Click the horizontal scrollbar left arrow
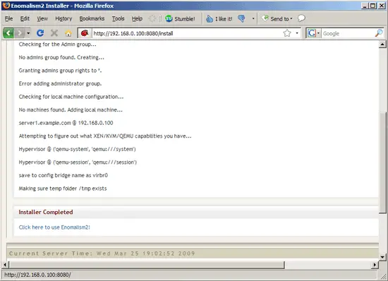Viewport: 388px width, 281px height. (x=5, y=265)
